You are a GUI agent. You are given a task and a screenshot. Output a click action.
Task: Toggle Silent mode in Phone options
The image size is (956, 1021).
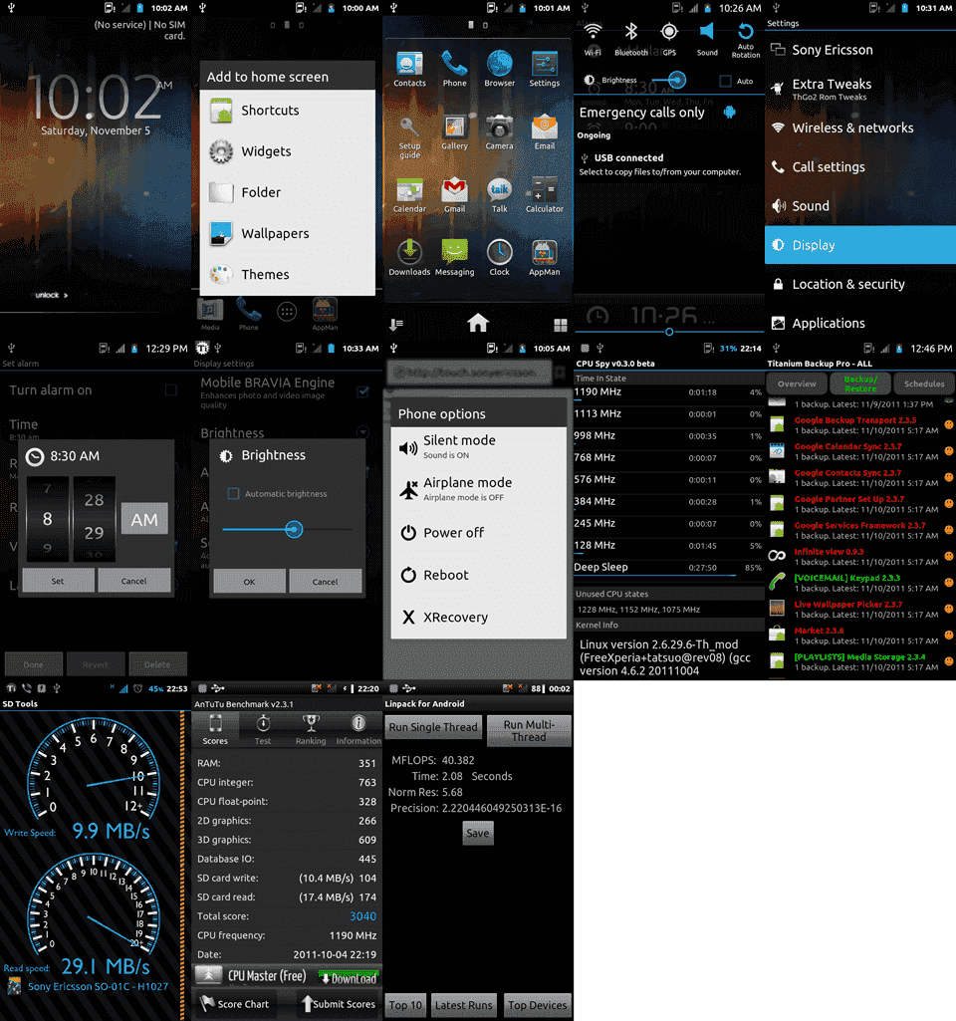coord(478,447)
